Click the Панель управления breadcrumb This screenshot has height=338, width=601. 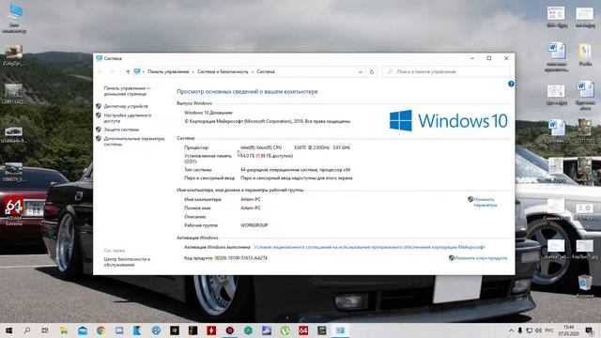tap(168, 71)
